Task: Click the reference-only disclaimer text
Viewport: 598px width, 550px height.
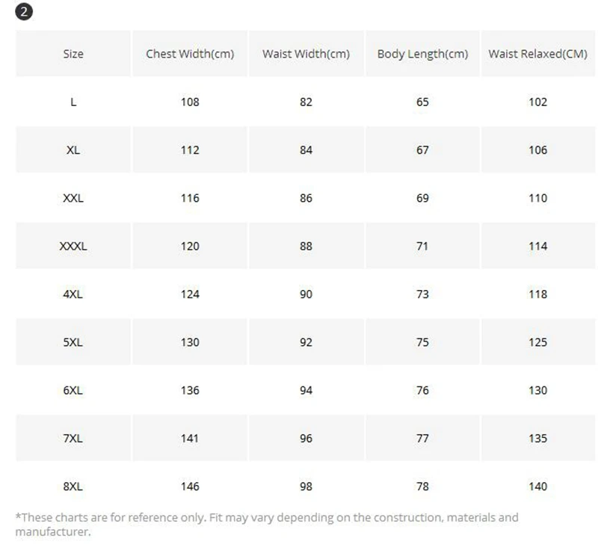Action: (x=267, y=525)
